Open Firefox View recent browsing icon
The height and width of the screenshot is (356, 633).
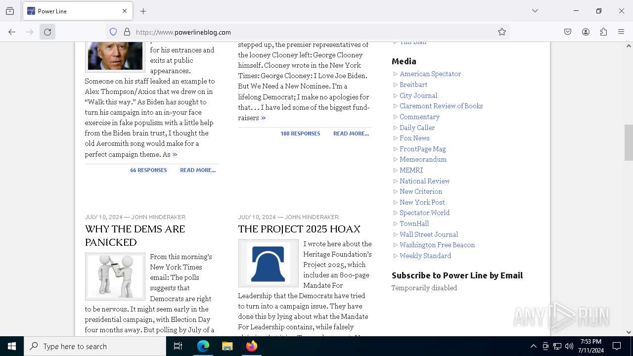coord(10,11)
